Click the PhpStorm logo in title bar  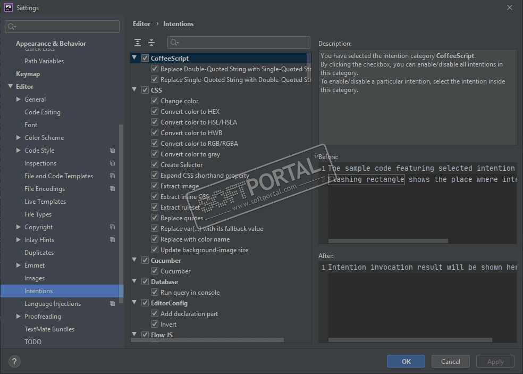click(x=9, y=7)
